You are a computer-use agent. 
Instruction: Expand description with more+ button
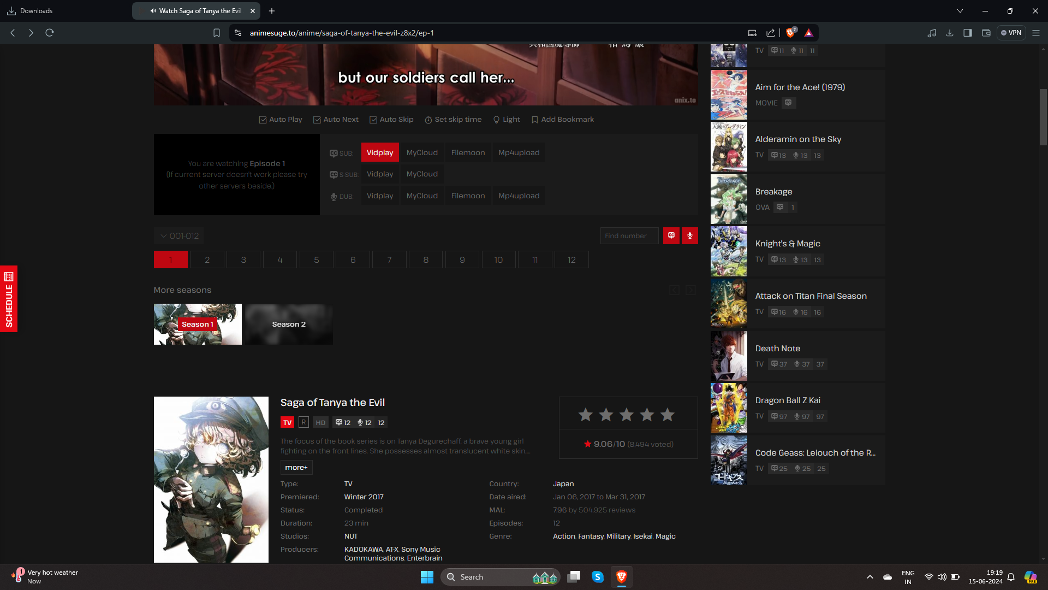[296, 468]
